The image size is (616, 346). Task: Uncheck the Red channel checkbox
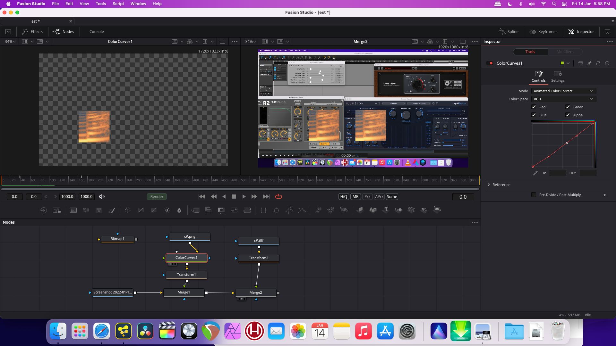(x=534, y=107)
